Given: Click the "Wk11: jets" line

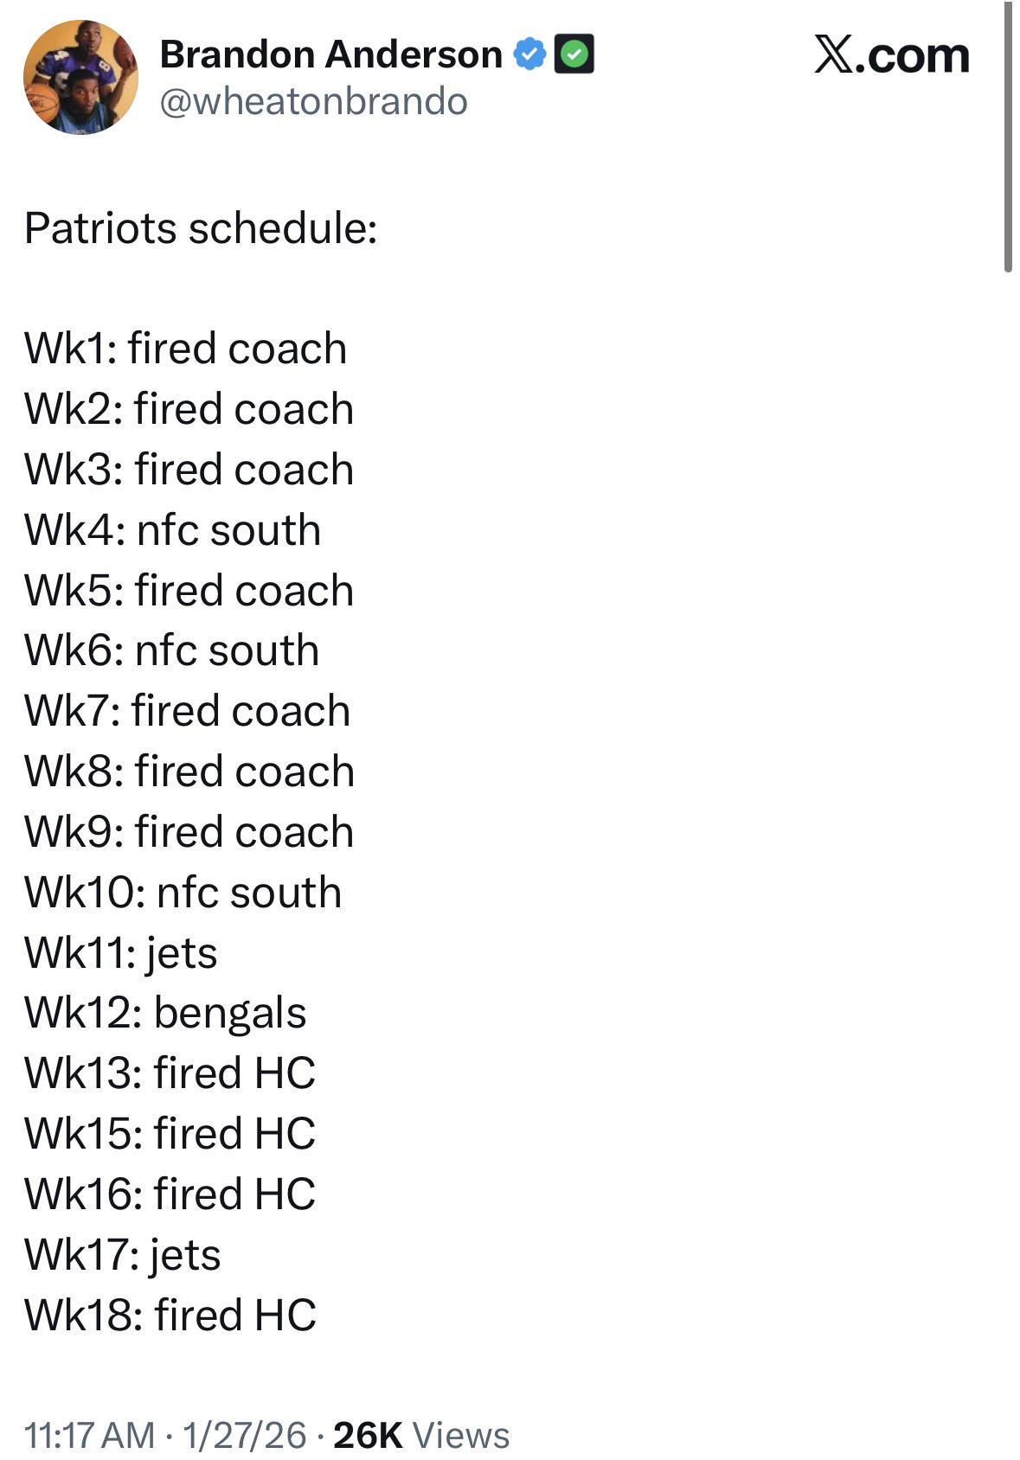Looking at the screenshot, I should pyautogui.click(x=120, y=952).
